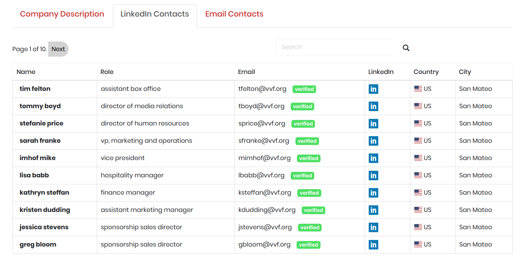The image size is (524, 262).
Task: Click LinkedIn icon for Imhof Mike
Action: point(373,158)
